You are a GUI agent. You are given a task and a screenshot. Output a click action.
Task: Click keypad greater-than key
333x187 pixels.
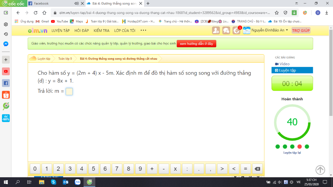[x=222, y=169]
